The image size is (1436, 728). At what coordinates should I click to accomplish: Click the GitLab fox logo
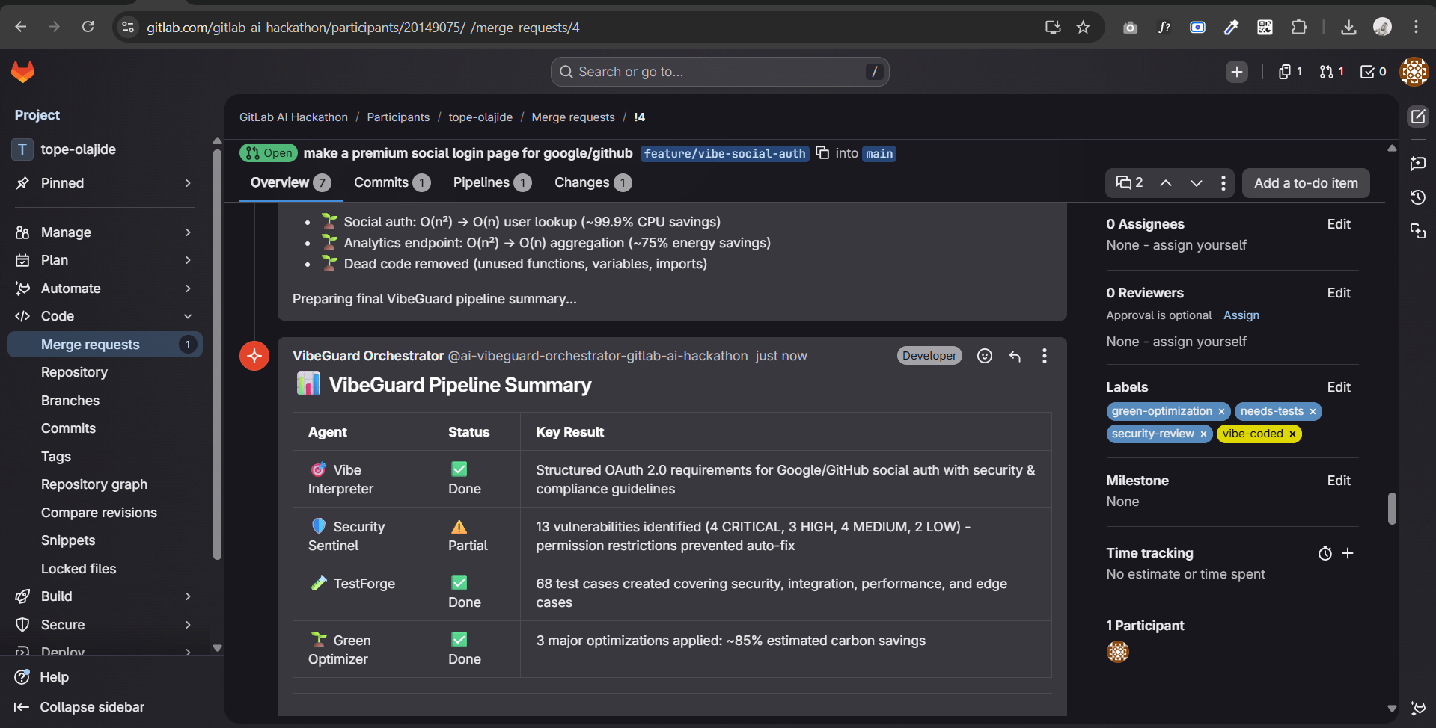coord(23,72)
